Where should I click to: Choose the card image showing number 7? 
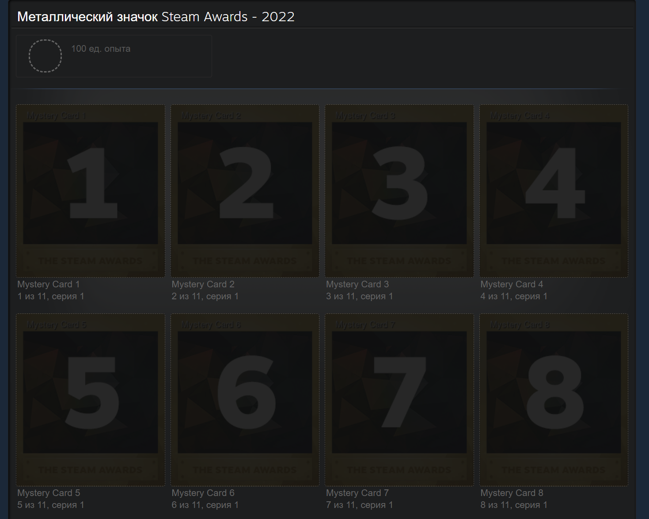point(399,400)
